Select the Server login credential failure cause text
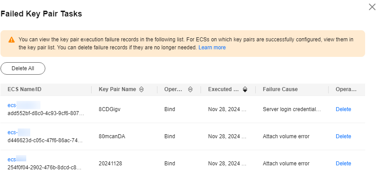378x176 pixels. [x=292, y=109]
